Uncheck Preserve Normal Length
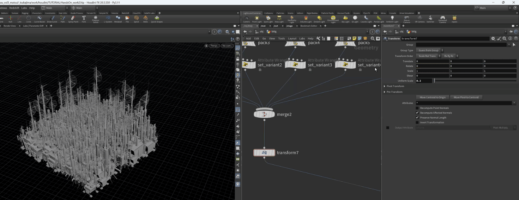This screenshot has height=200, width=519. 417,118
